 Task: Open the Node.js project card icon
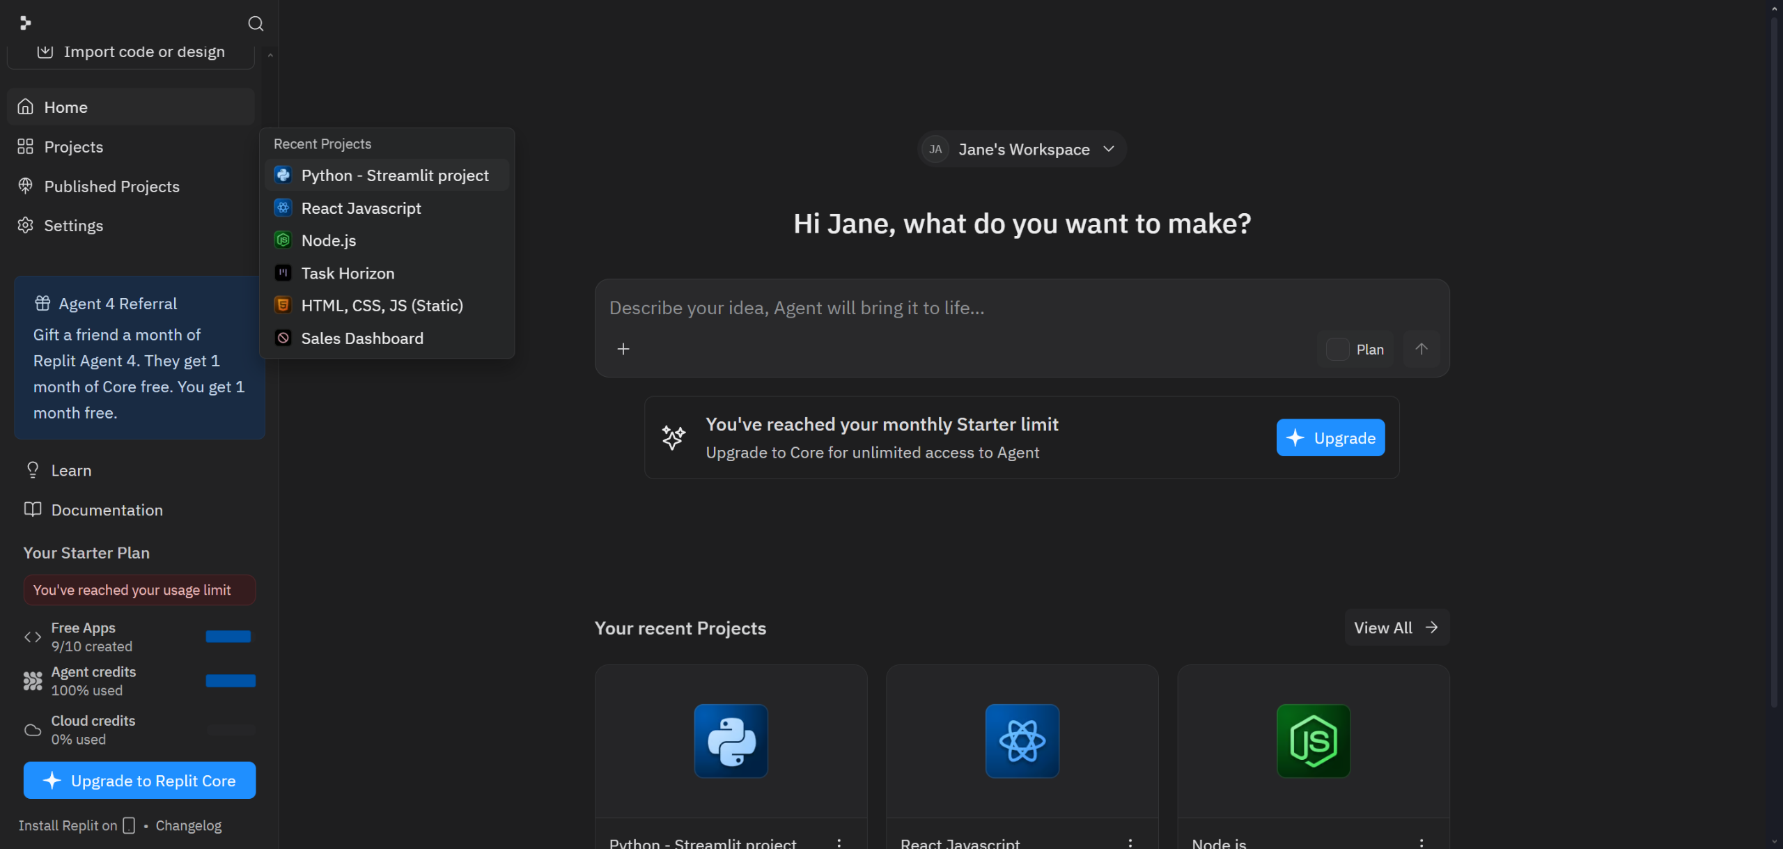point(1313,741)
